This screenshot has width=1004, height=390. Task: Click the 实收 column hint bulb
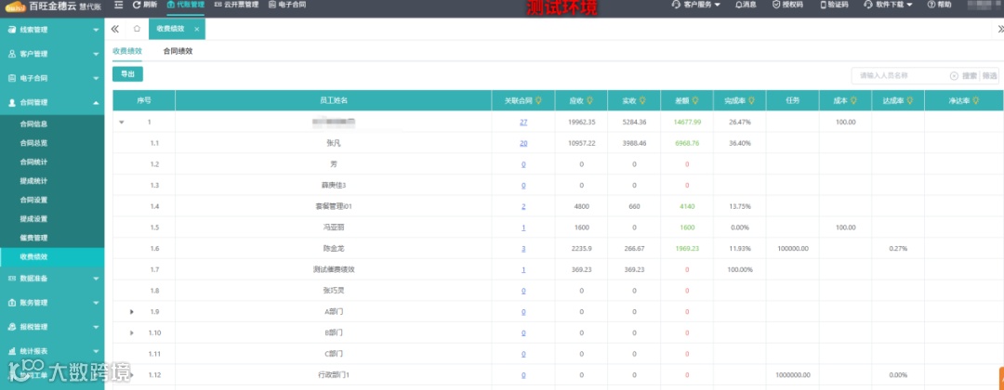(x=641, y=100)
